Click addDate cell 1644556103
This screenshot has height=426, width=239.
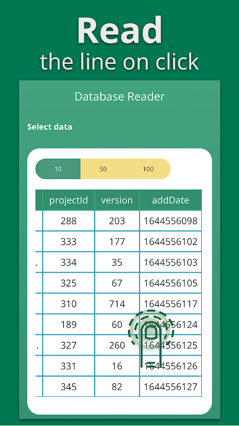click(170, 263)
